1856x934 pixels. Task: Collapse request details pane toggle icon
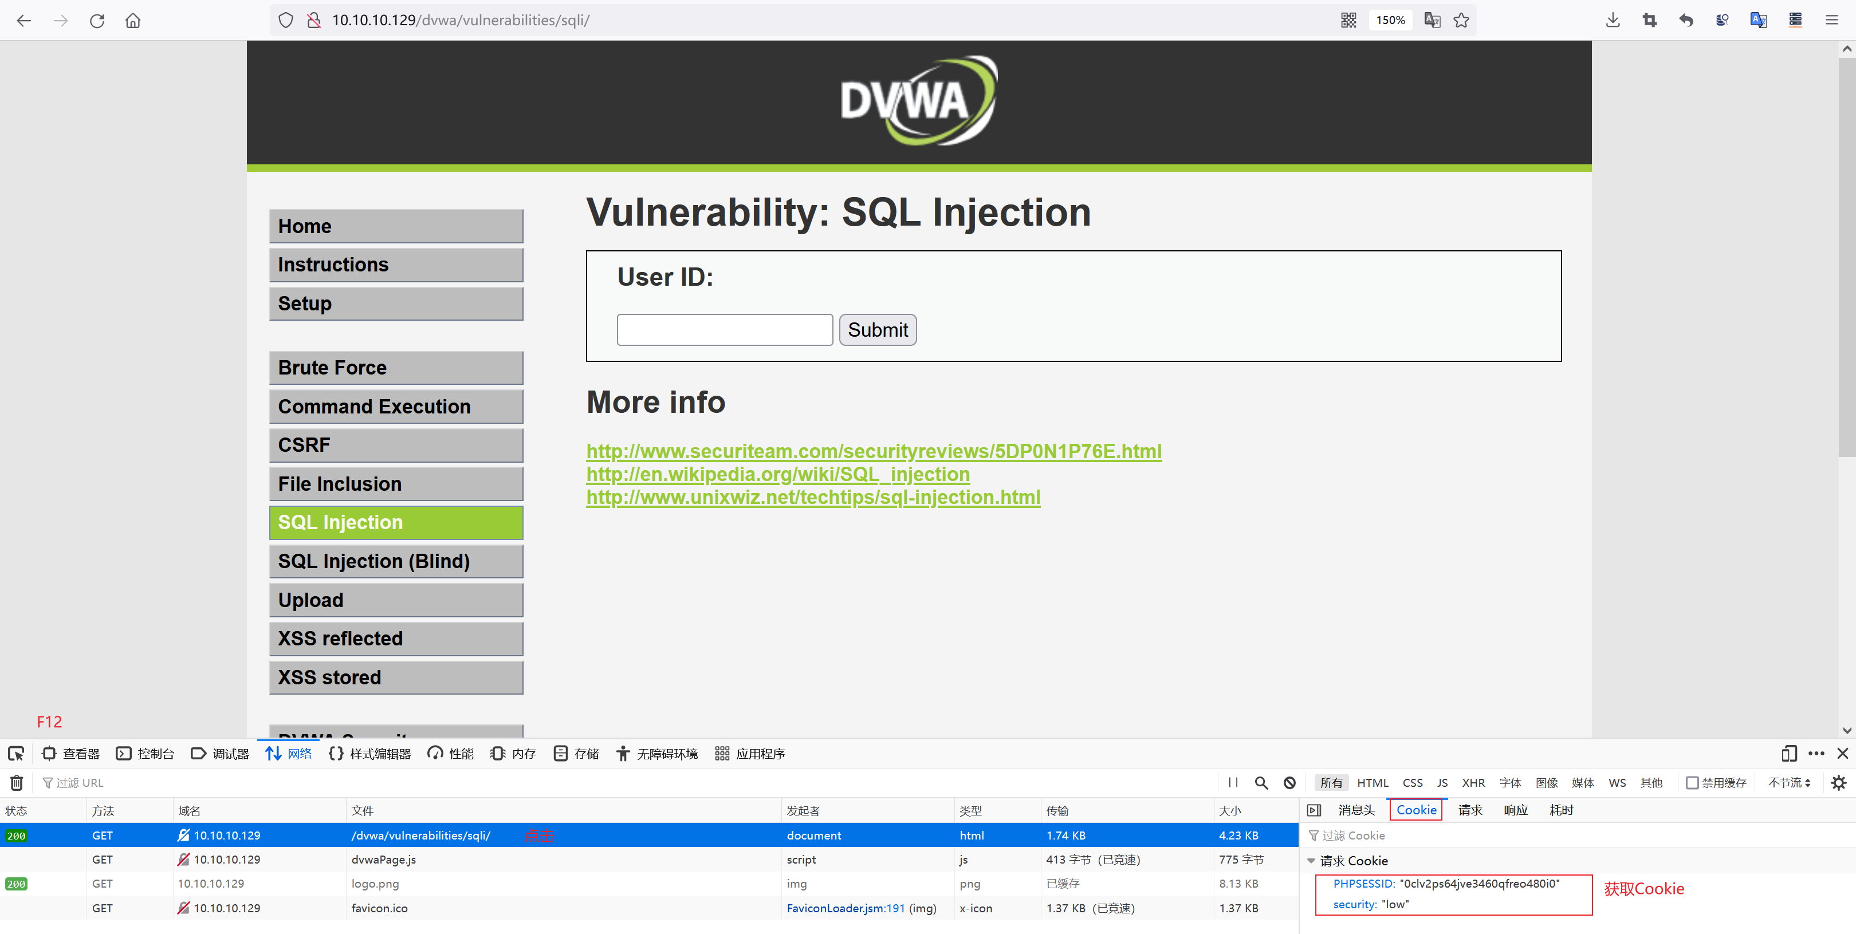point(1314,810)
